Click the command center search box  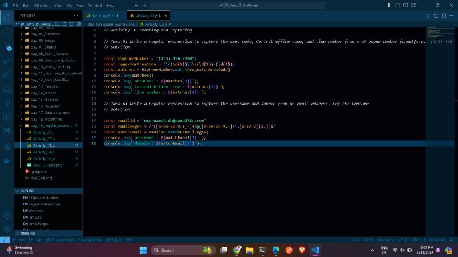coord(238,5)
